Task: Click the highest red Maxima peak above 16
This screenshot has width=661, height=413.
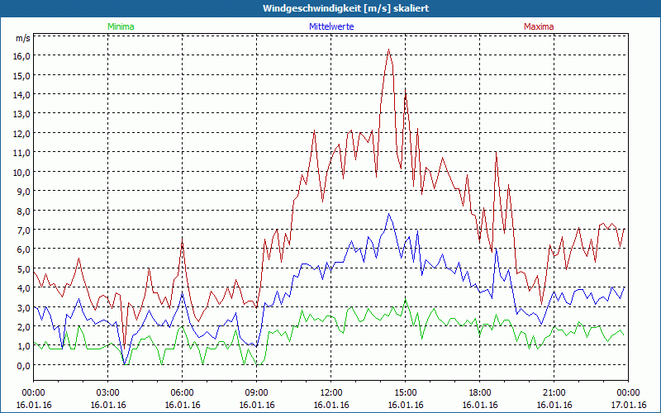Action: click(x=388, y=50)
